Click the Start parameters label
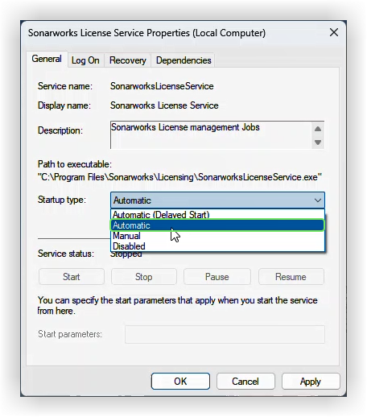Viewport: 367px width, 417px height. tap(70, 334)
